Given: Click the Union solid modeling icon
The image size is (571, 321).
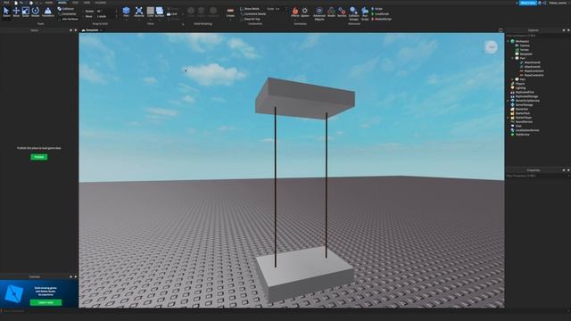Looking at the screenshot, I should pyautogui.click(x=191, y=12).
